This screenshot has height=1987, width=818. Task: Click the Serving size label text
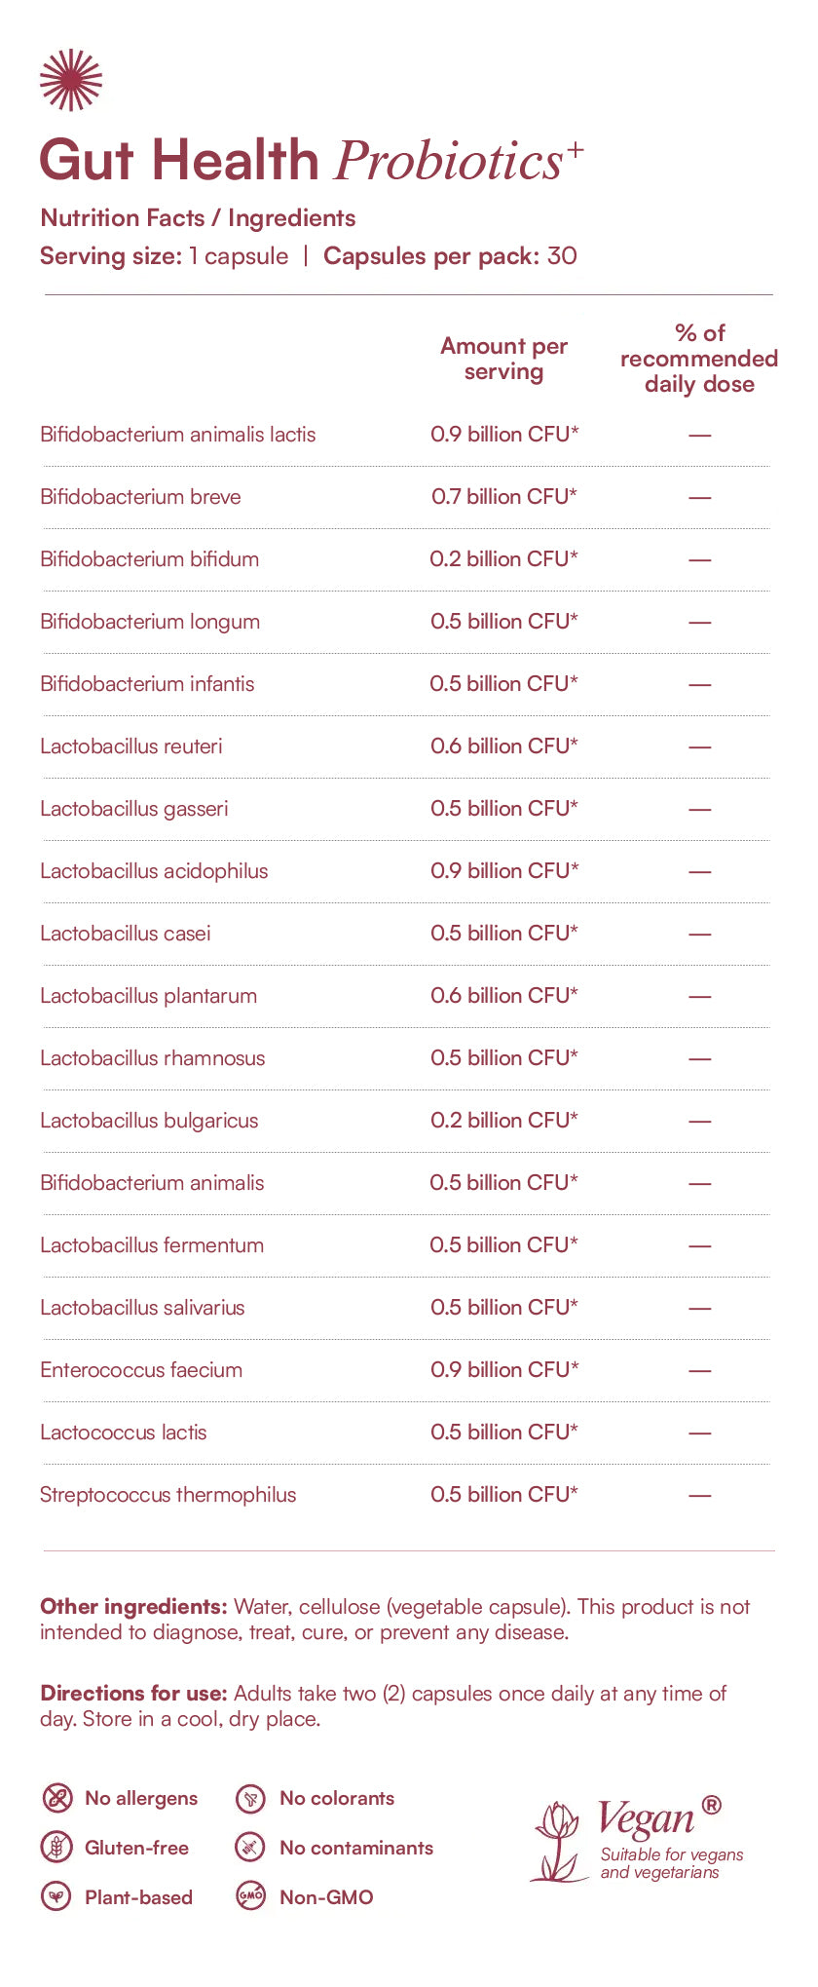pos(111,256)
